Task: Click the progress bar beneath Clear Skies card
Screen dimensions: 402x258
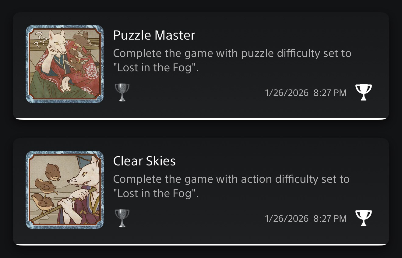Action: coord(201,244)
